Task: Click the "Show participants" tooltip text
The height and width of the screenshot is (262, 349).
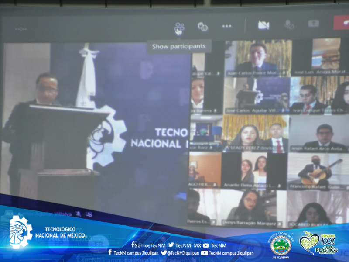Action: tap(179, 46)
